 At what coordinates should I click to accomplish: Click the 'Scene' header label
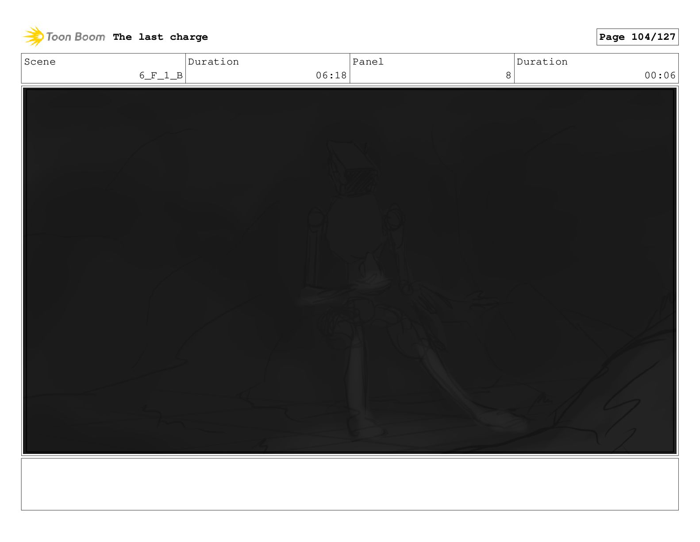point(40,62)
